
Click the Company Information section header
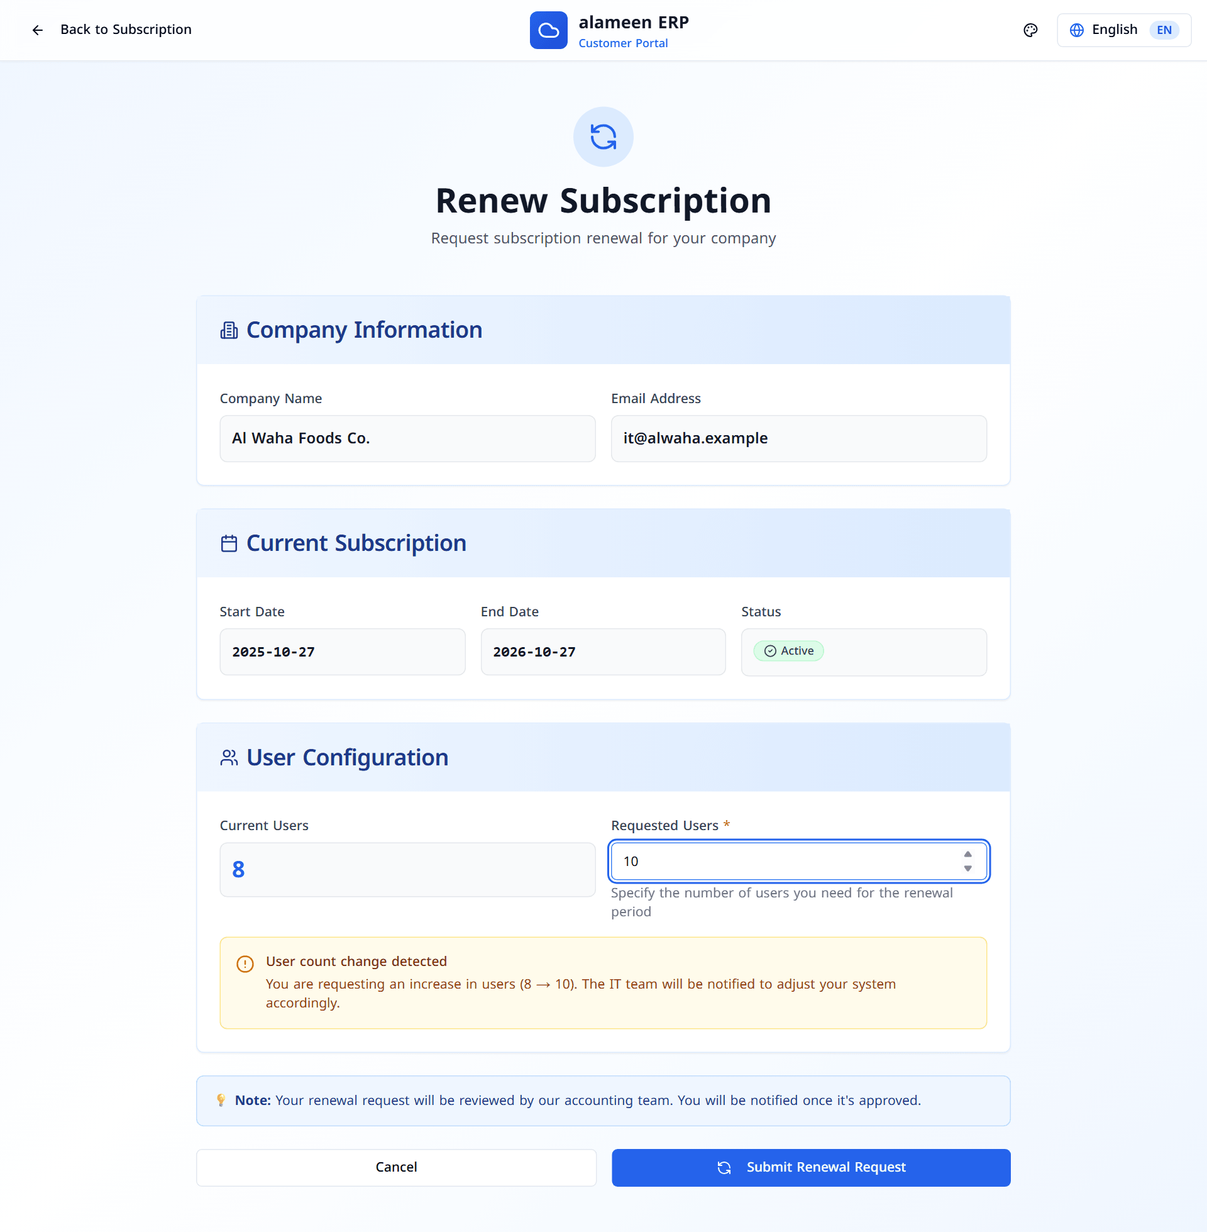pos(603,330)
